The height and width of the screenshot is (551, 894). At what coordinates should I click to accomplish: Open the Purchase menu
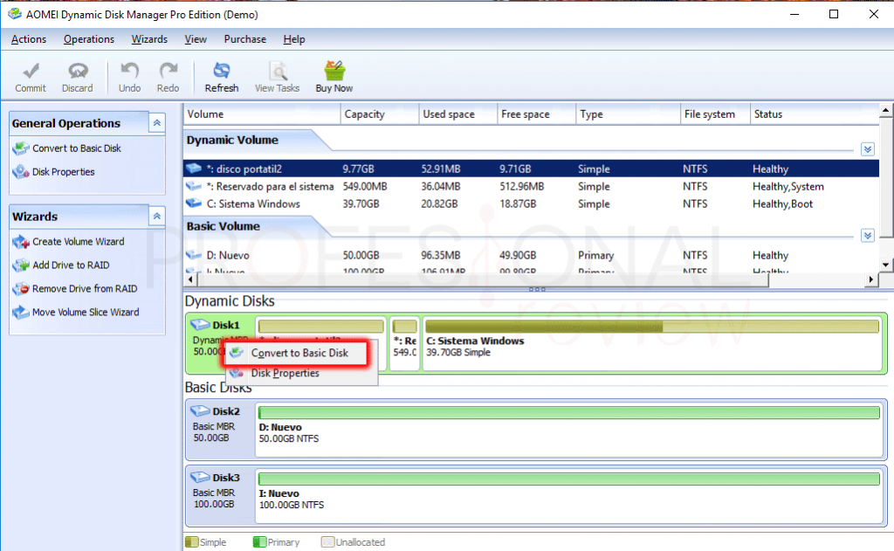click(245, 39)
